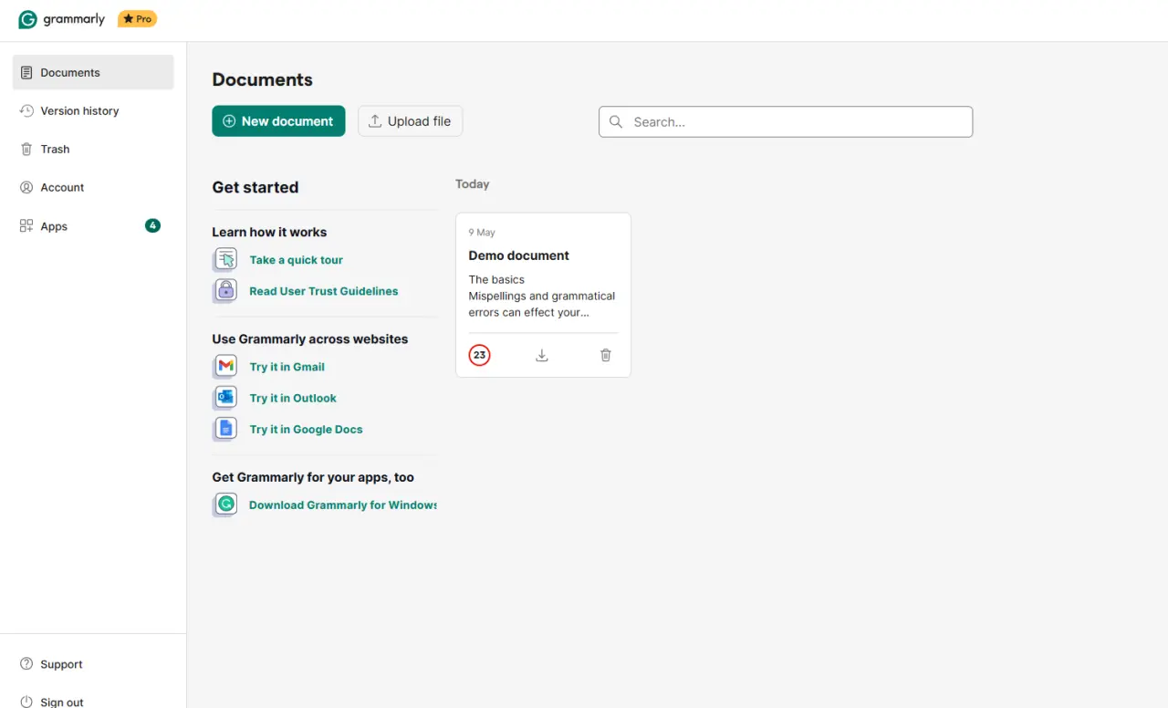Open the 23 alerts score circle

click(x=480, y=355)
